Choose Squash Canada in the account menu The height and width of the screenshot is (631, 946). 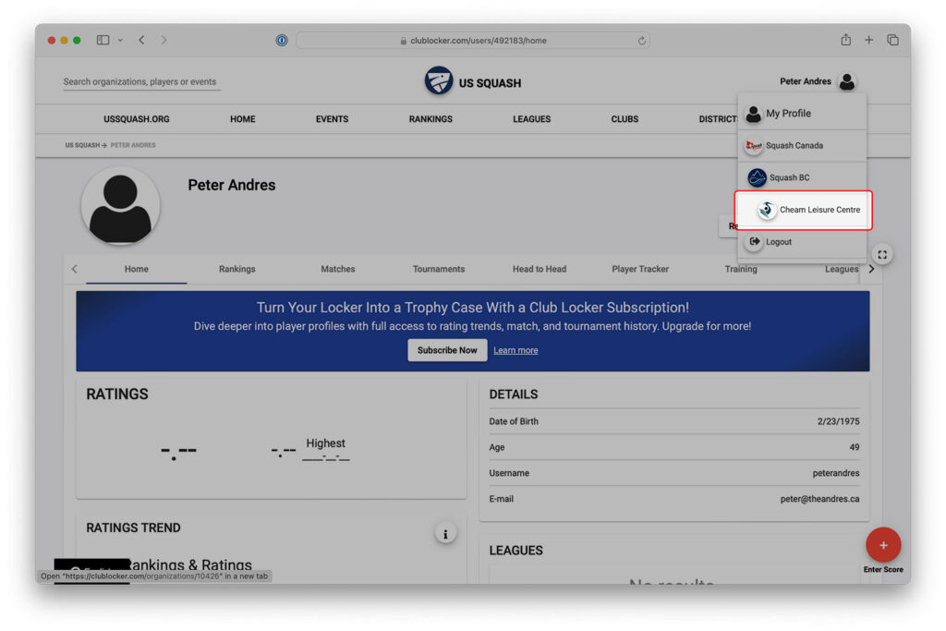803,145
